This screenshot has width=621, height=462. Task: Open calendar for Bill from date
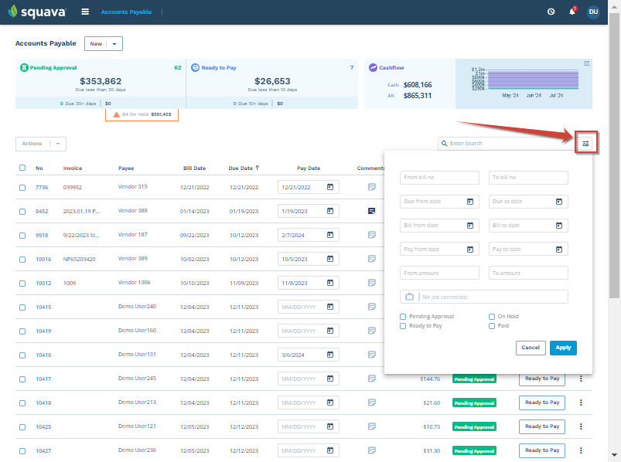tap(470, 226)
